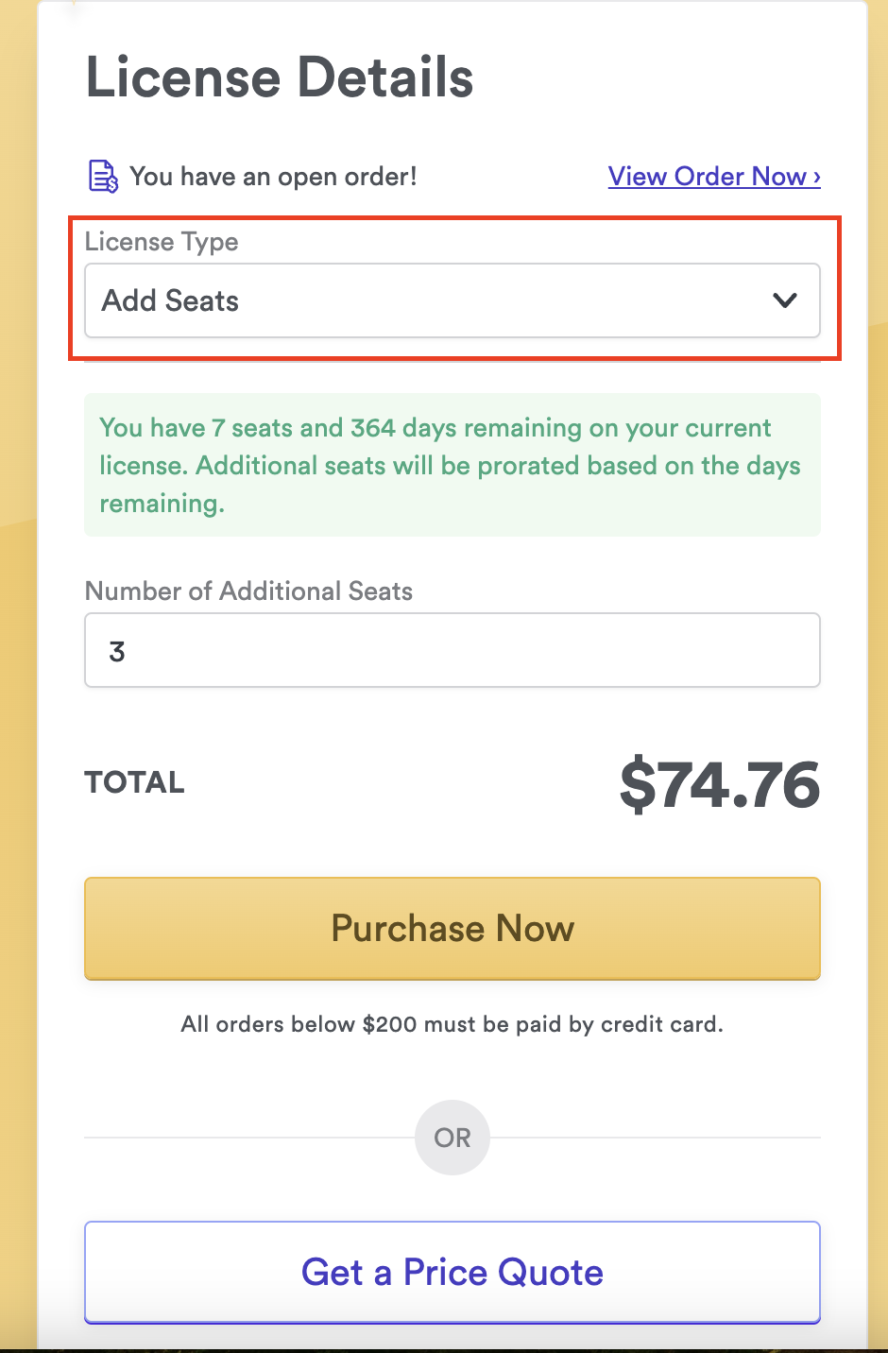Click the open order invoice icon
Viewport: 888px width, 1353px height.
click(102, 177)
